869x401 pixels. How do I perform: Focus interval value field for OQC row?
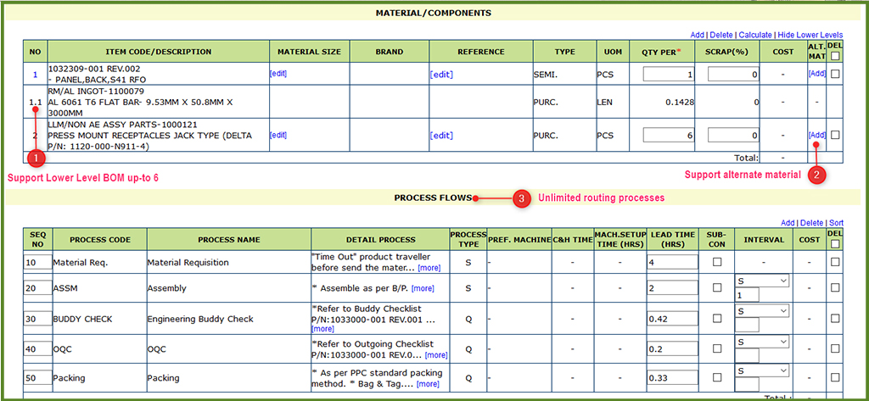click(x=747, y=355)
